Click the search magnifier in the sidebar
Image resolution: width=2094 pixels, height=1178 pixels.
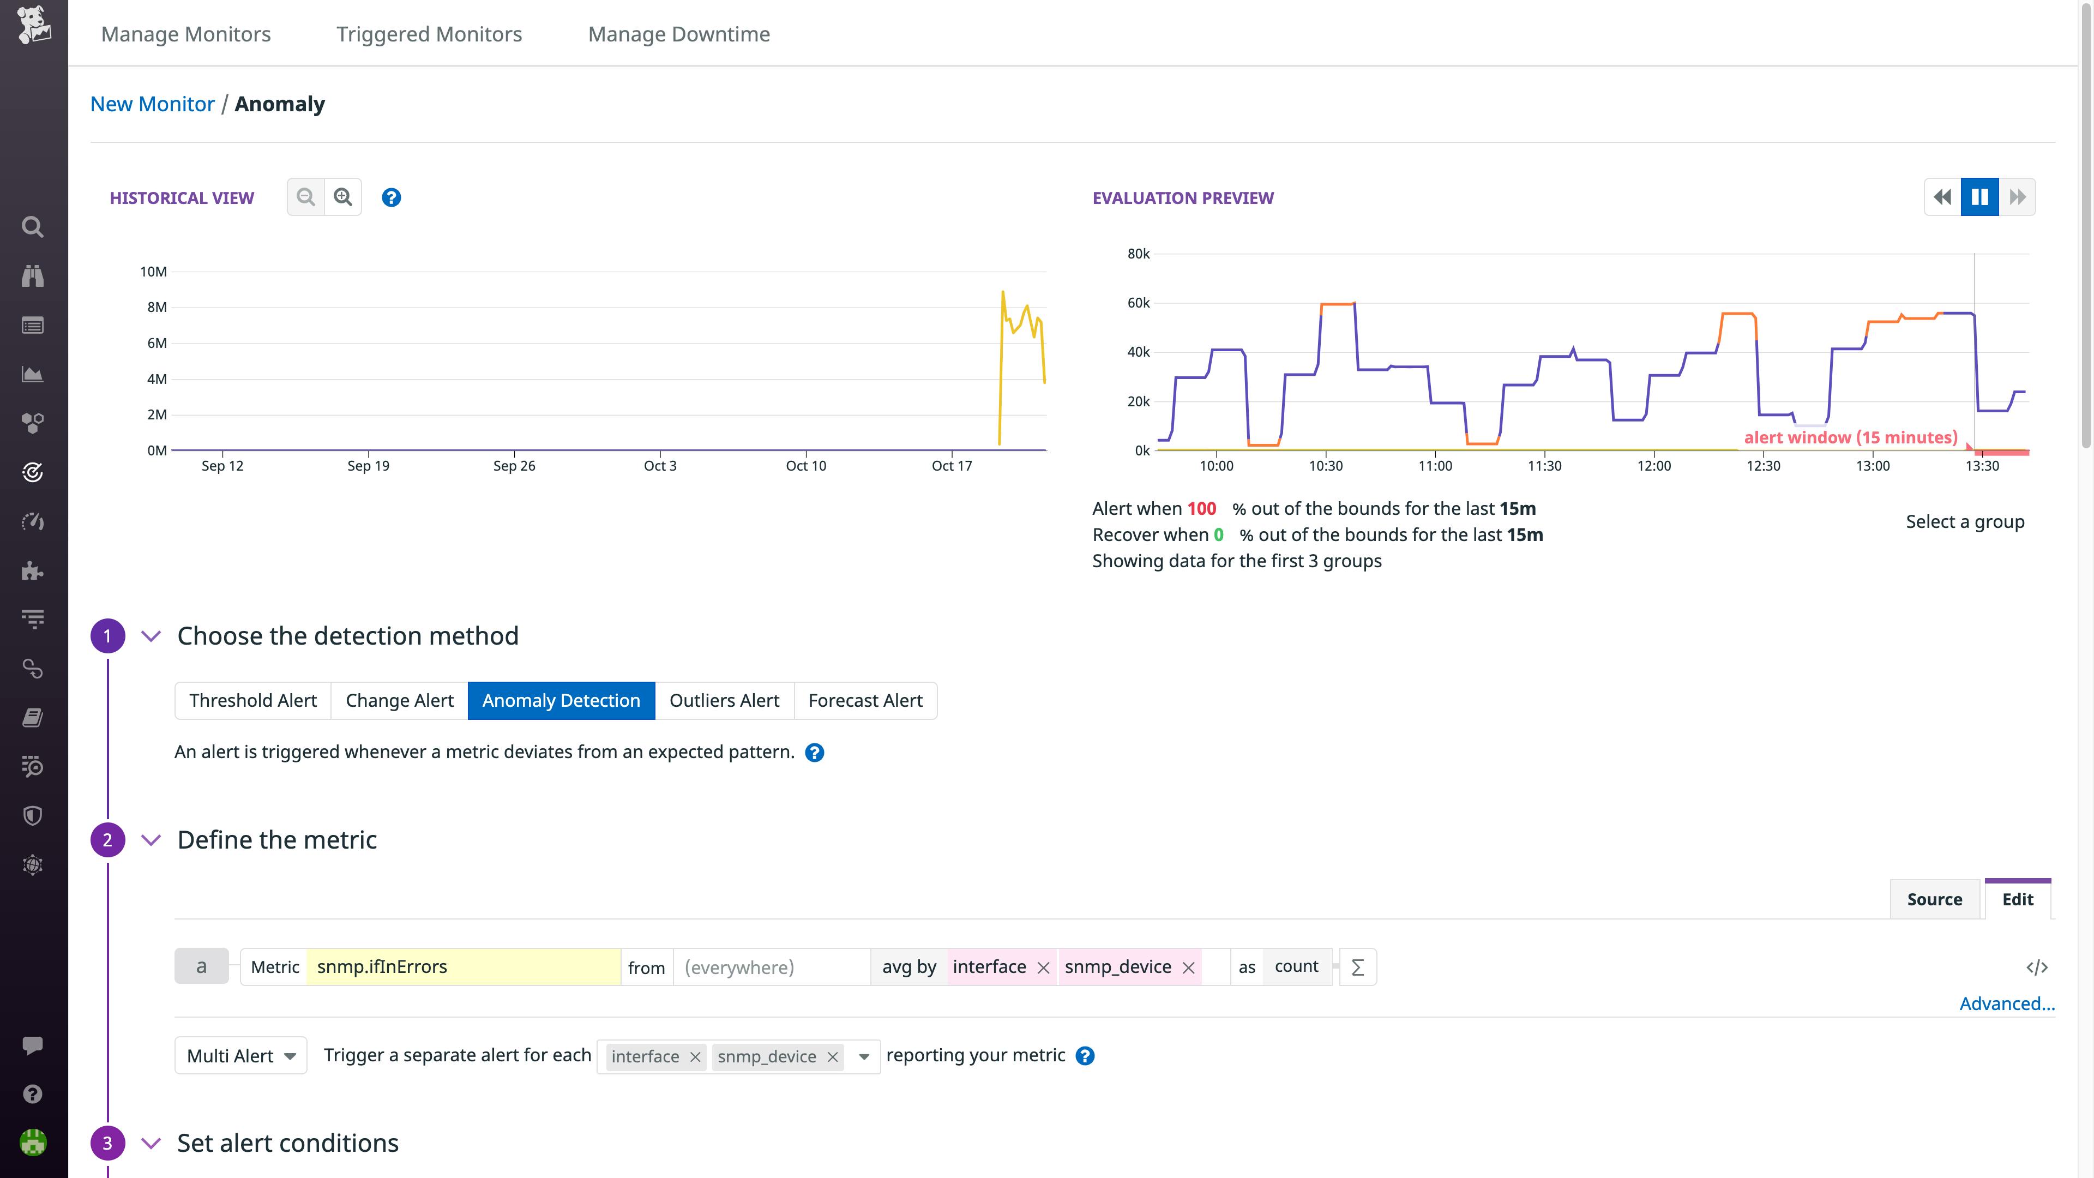(x=33, y=227)
